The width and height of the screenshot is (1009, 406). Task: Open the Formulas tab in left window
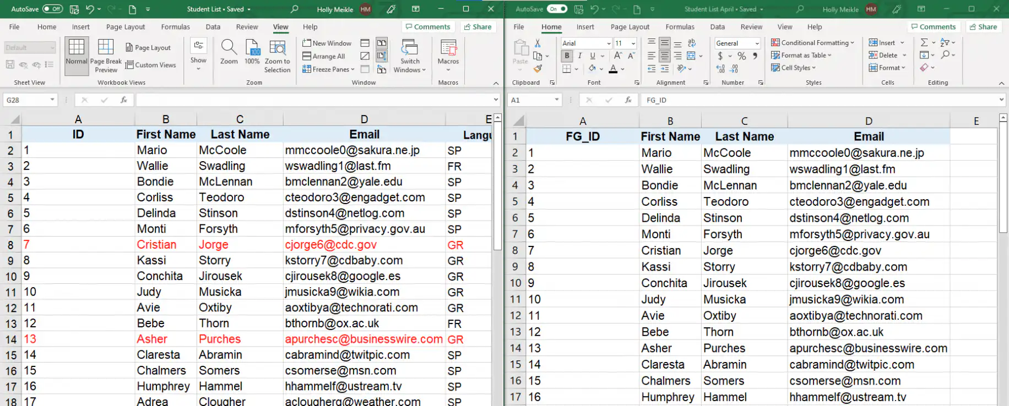(x=176, y=27)
